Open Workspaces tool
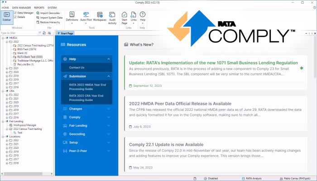Screen dimensions: 317x181 [x=100, y=17]
